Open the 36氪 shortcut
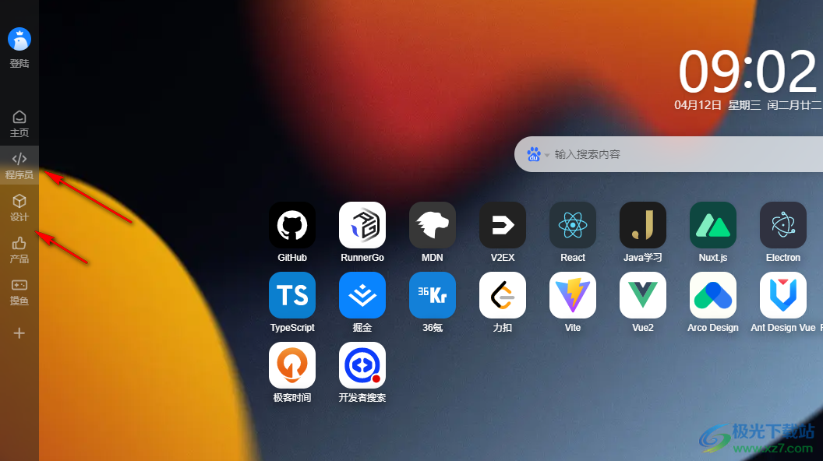 click(433, 295)
